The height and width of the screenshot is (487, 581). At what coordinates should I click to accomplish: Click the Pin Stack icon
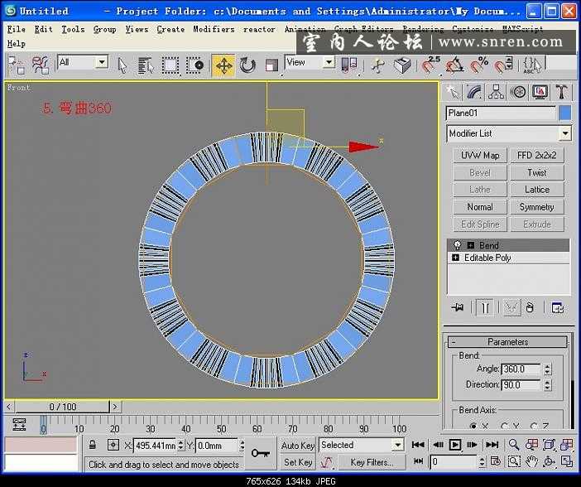[458, 307]
